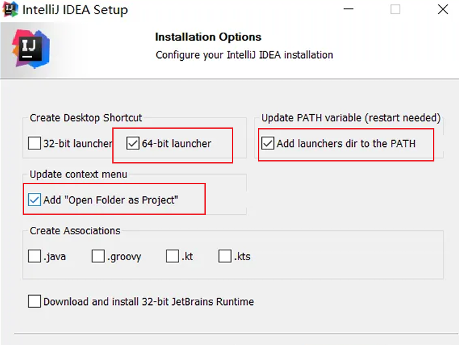Click "Update PATH variable (restart needed)" label
459x345 pixels.
(351, 118)
